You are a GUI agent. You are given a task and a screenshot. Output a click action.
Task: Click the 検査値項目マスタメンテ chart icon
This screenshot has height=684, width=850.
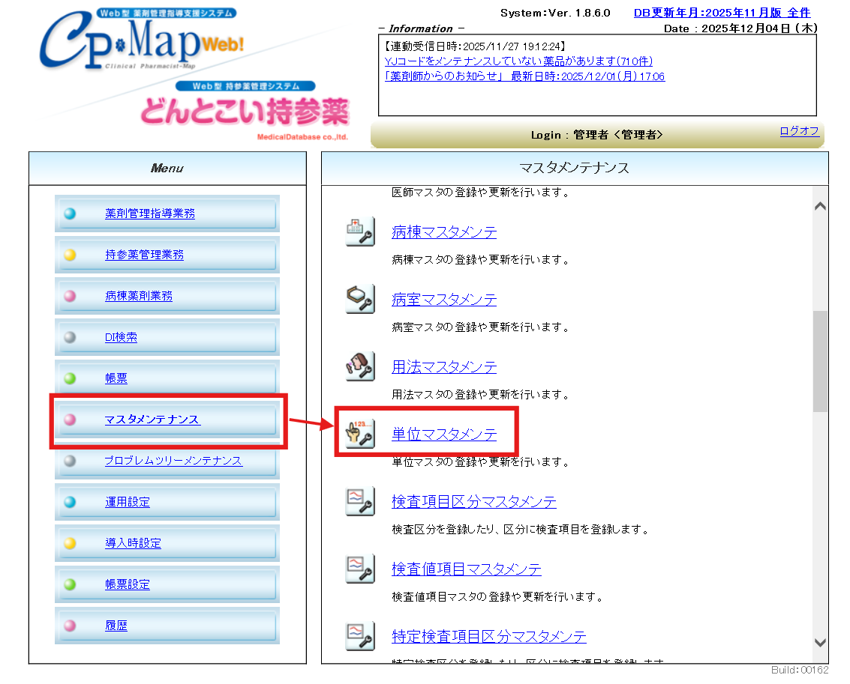point(359,569)
